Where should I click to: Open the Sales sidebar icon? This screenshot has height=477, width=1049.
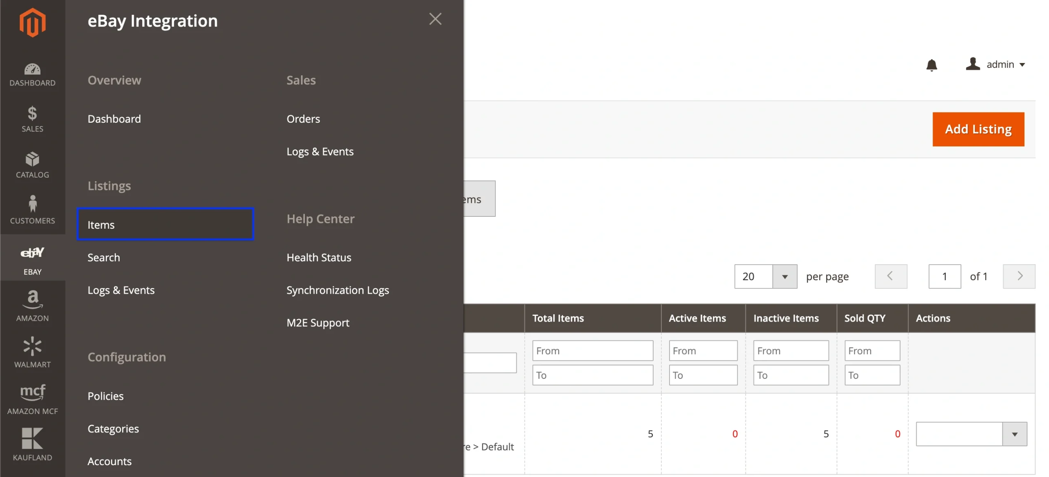coord(32,119)
